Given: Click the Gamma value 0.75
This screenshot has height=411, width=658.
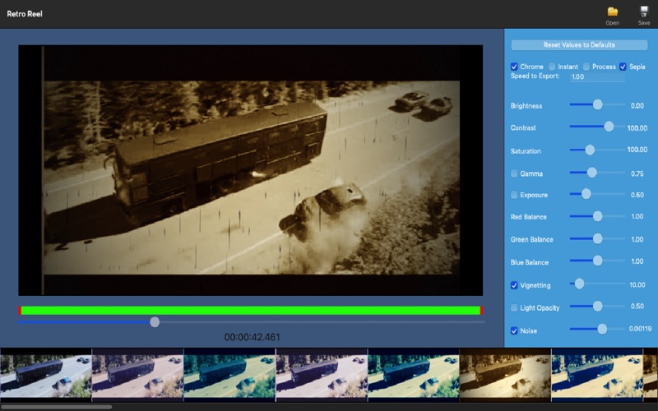Looking at the screenshot, I should pos(637,173).
